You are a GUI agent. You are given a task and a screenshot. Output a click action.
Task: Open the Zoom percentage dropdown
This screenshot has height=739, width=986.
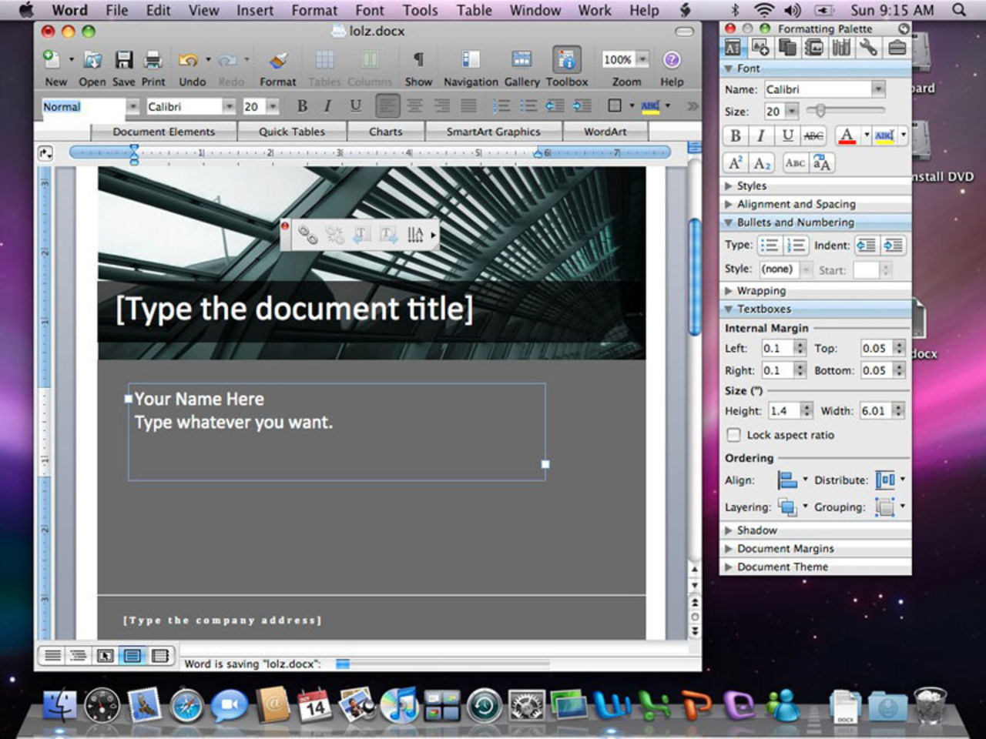pyautogui.click(x=642, y=59)
